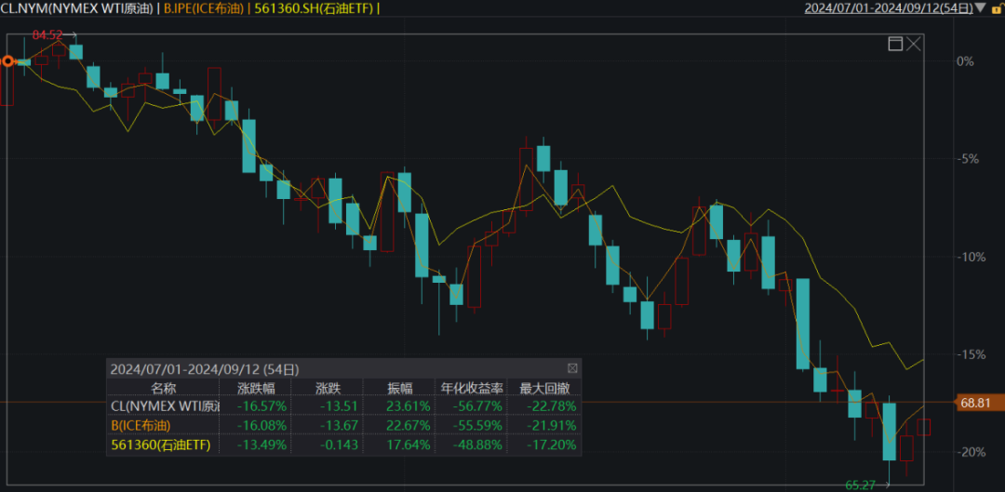This screenshot has width=1005, height=492.
Task: Close the statistics table panel
Action: (x=572, y=368)
